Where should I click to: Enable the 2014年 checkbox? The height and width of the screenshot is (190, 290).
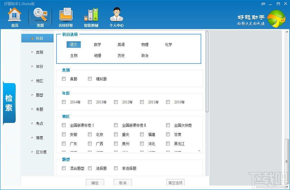click(64, 102)
